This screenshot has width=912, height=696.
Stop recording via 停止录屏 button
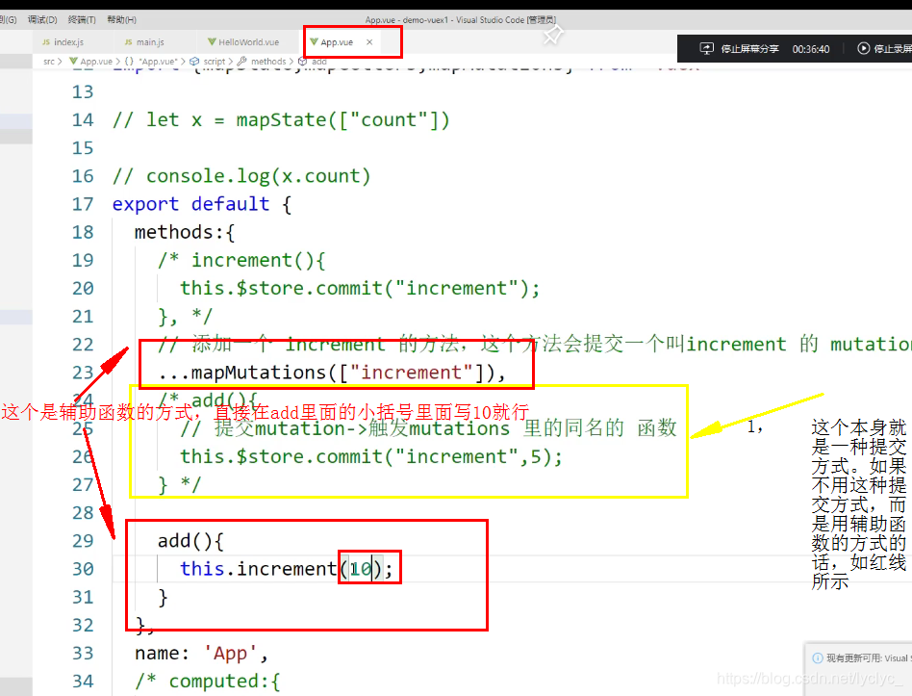(892, 49)
